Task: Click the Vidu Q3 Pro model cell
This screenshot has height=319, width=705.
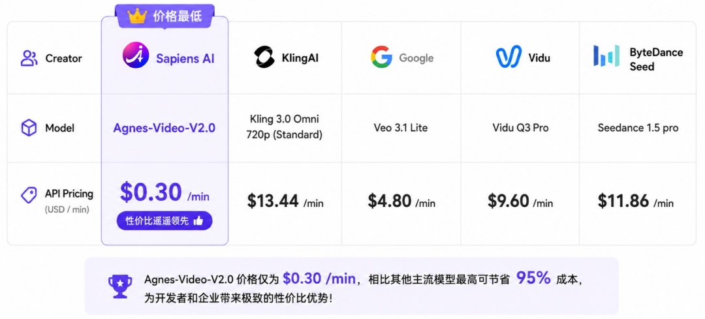Action: (x=521, y=128)
